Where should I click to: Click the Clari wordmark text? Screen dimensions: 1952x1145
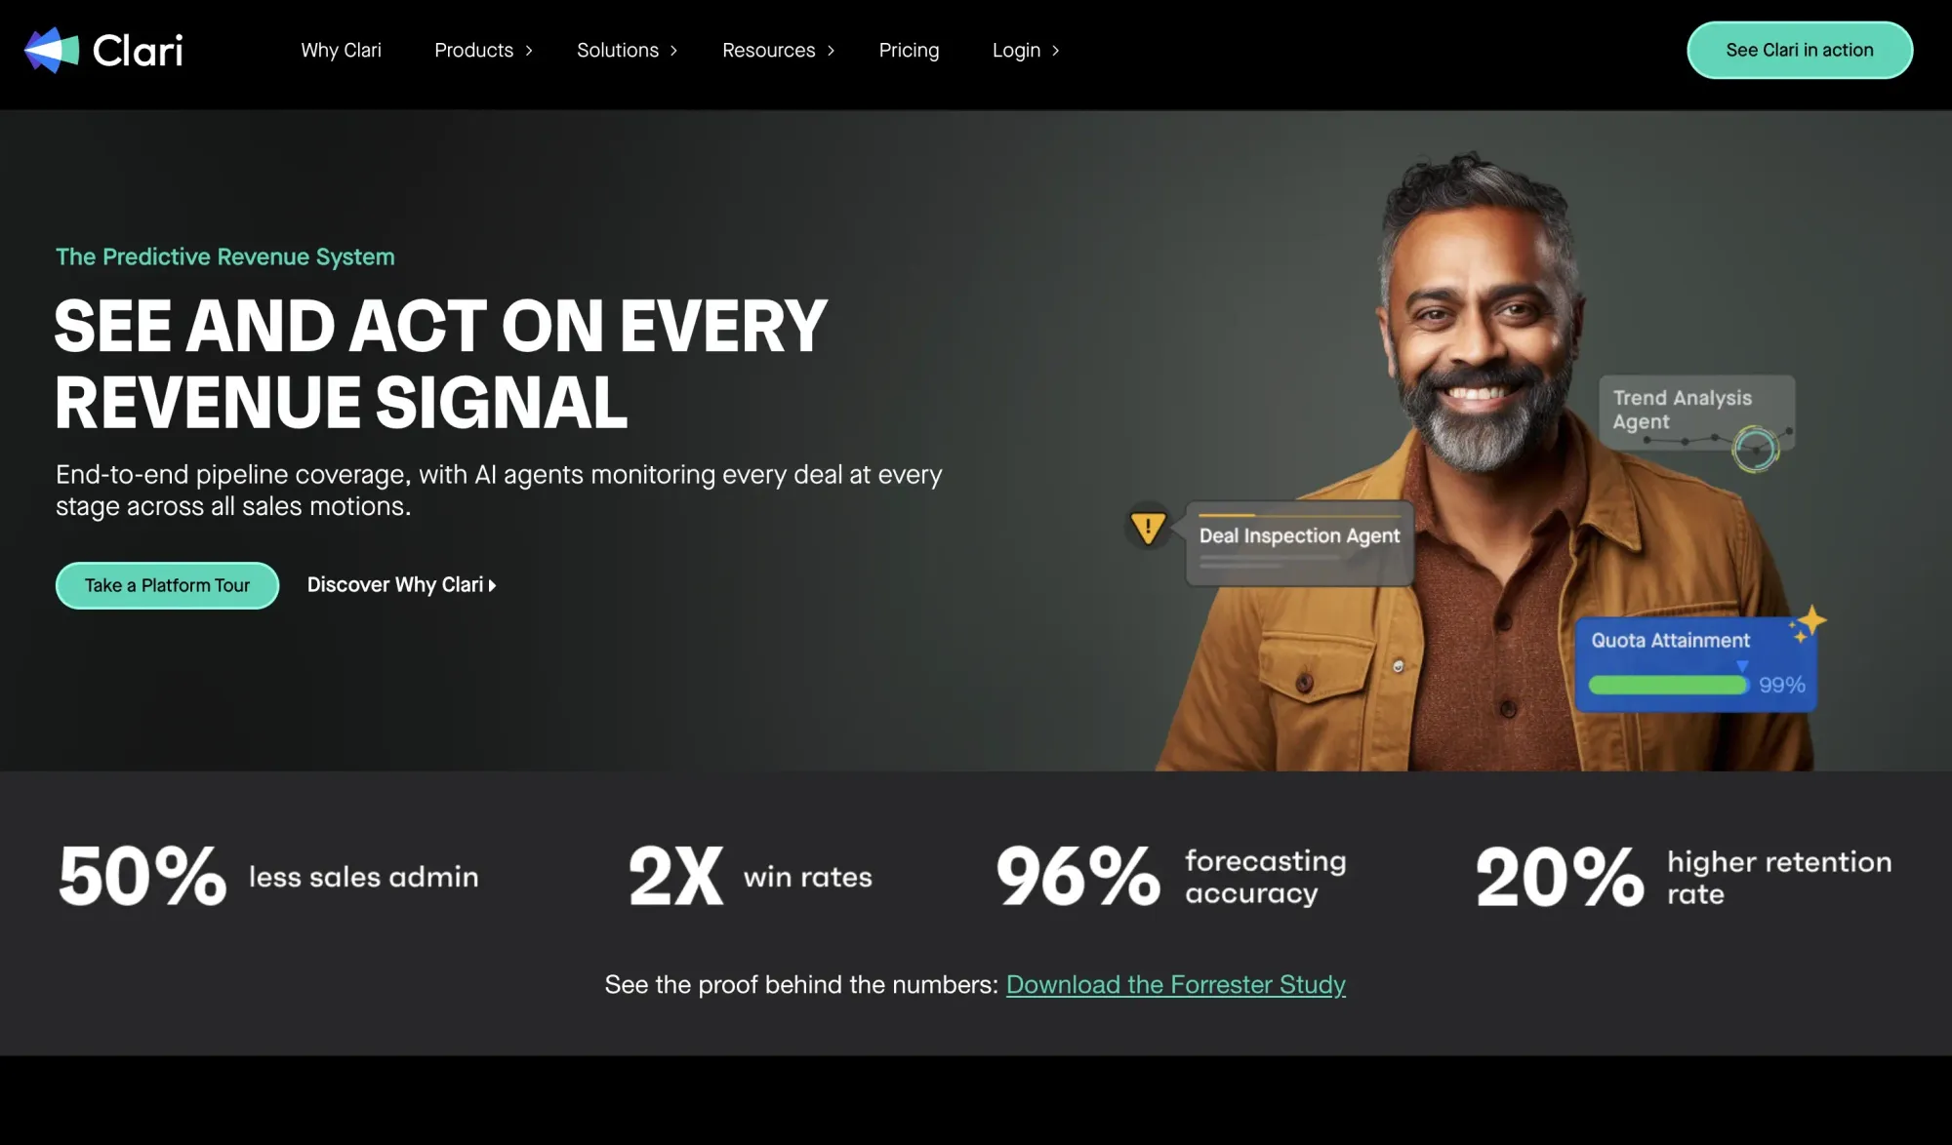point(138,51)
